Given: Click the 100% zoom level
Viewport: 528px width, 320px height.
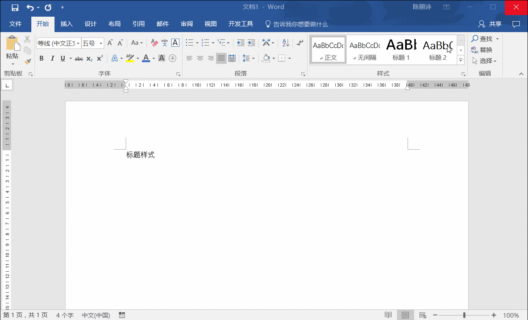Looking at the screenshot, I should (x=511, y=315).
